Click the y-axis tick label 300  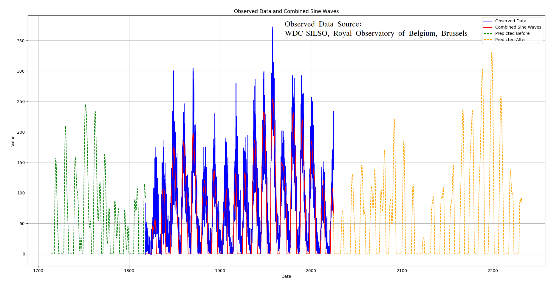(21, 71)
